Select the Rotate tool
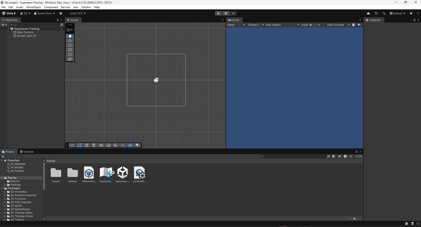Viewport: 421px width, 227px height. [x=70, y=45]
